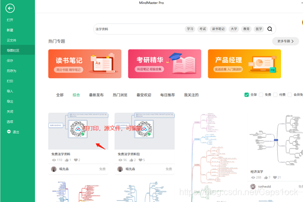The height and width of the screenshot is (202, 303).
Task: Open the 读书笔记 topic banner
Action: pyautogui.click(x=84, y=64)
